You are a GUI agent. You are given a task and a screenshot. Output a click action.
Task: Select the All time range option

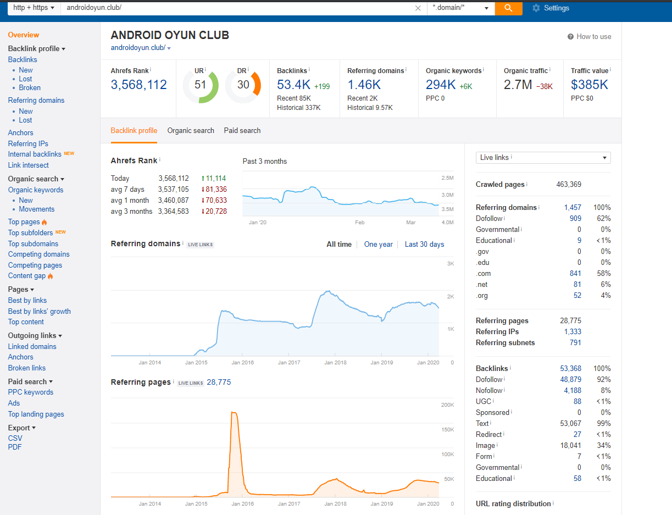(x=339, y=245)
